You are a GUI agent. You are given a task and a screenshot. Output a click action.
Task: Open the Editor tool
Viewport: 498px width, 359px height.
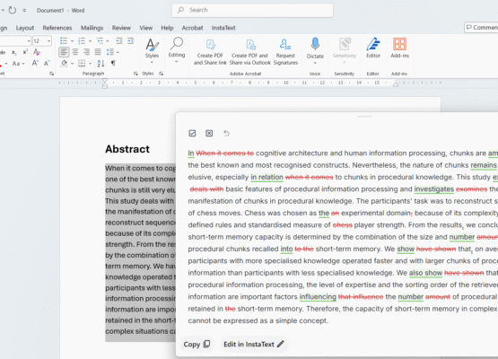[x=373, y=48]
